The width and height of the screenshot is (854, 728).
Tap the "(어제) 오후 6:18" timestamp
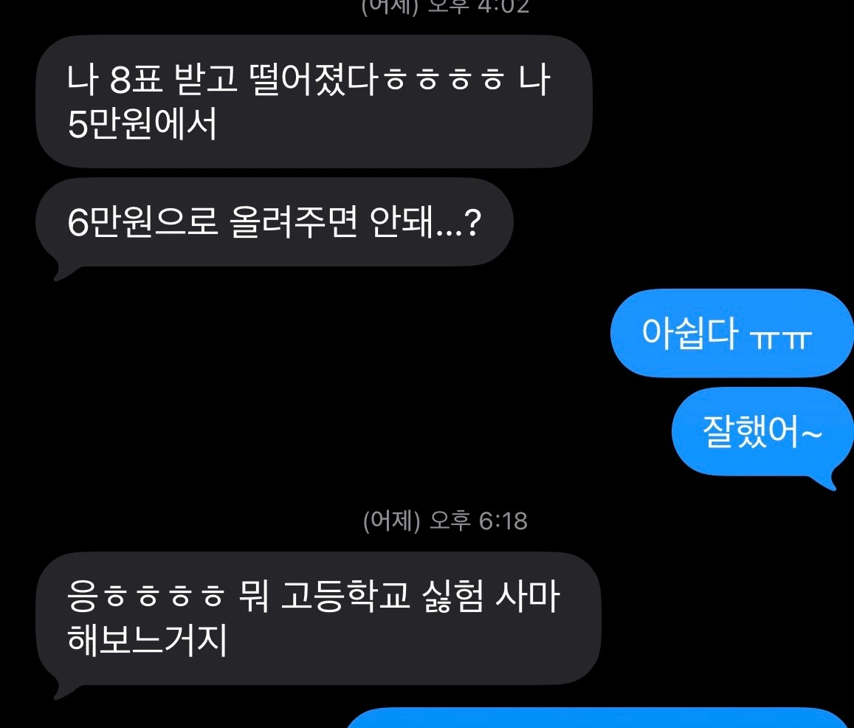445,521
